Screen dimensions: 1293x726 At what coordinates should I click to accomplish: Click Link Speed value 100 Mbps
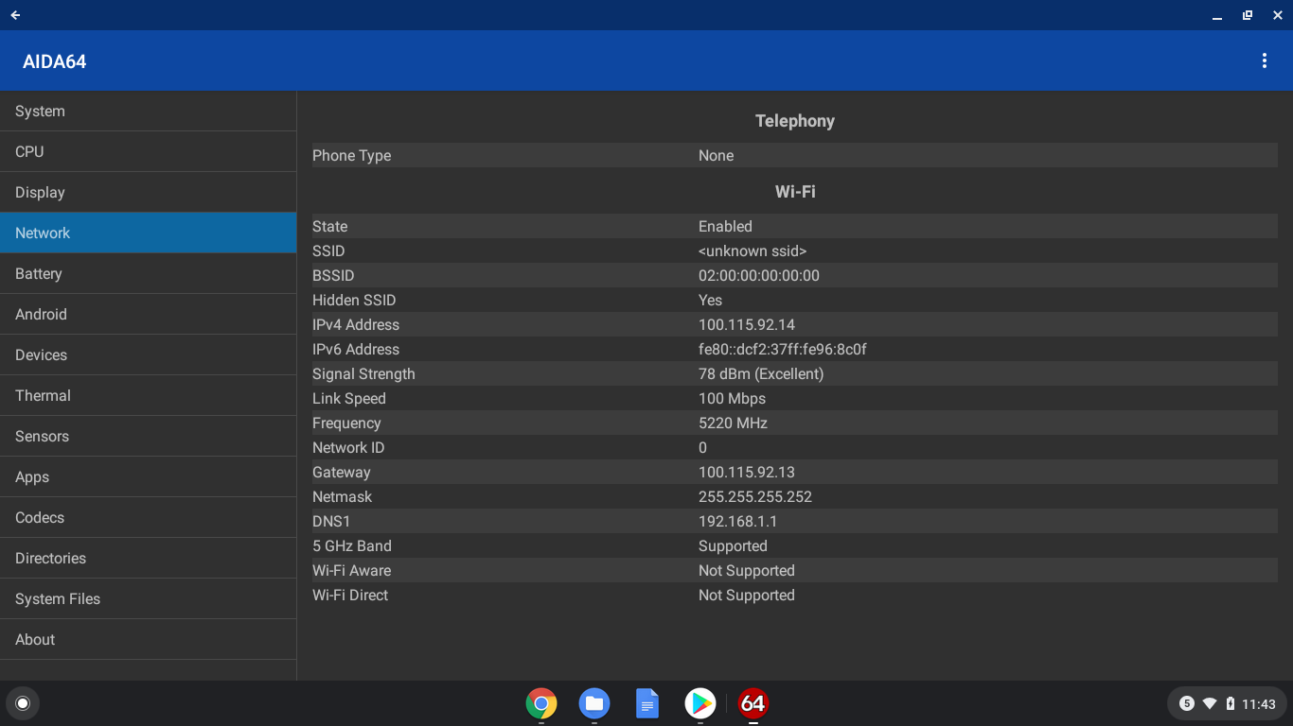733,398
